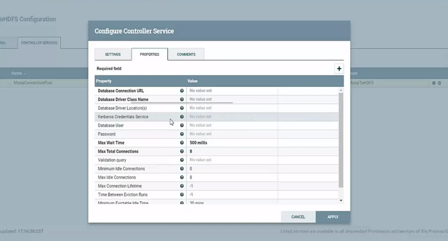
Task: Click Property column header
Action: pyautogui.click(x=104, y=81)
